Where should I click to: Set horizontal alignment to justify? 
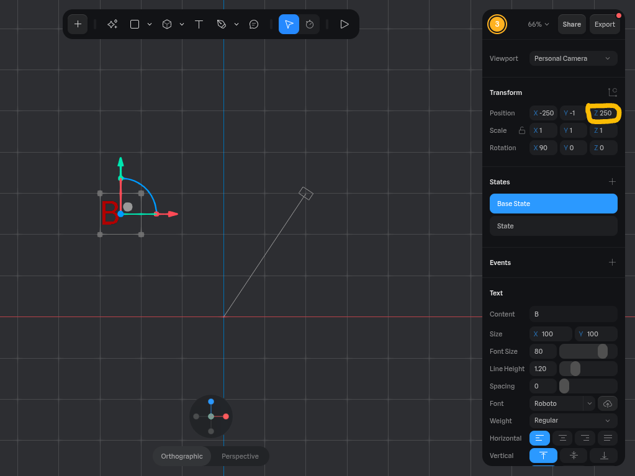tap(608, 438)
